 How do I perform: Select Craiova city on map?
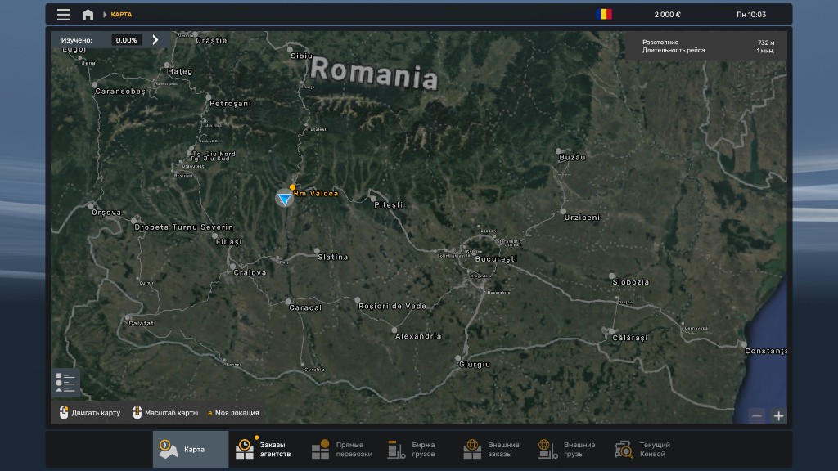click(x=250, y=273)
